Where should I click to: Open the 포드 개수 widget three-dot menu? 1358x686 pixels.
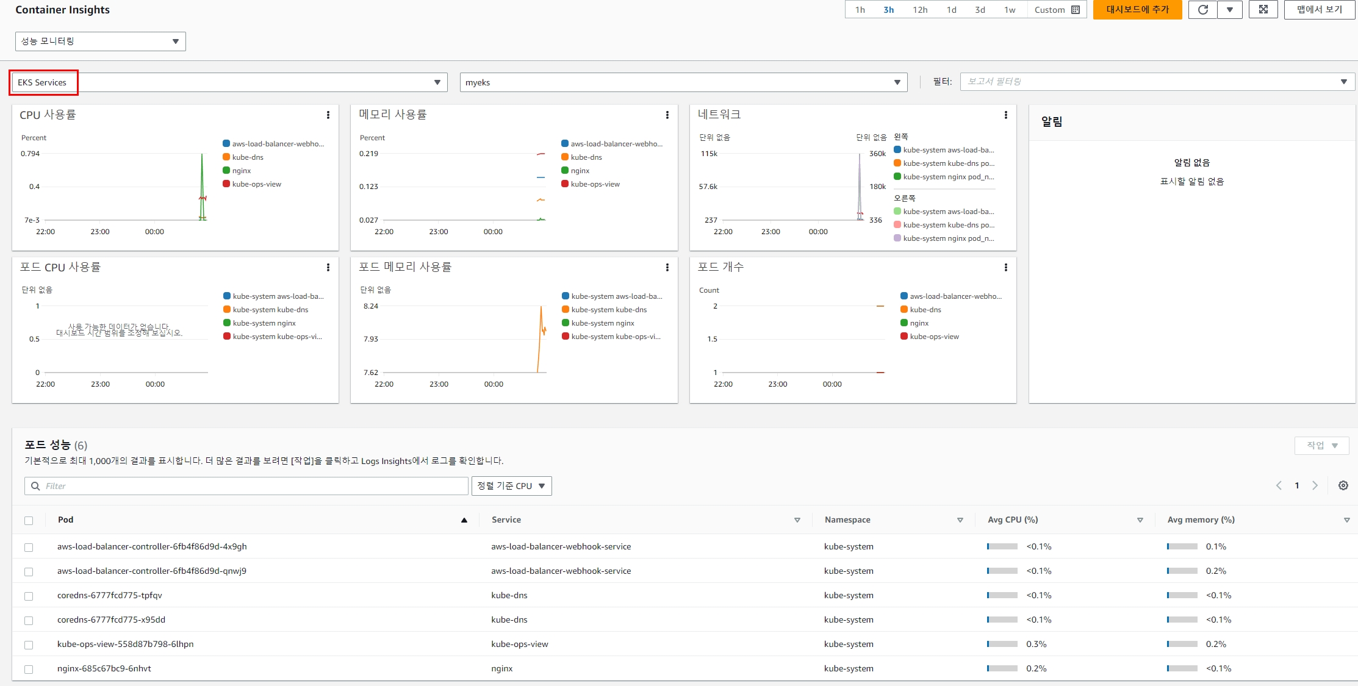[x=1006, y=267]
